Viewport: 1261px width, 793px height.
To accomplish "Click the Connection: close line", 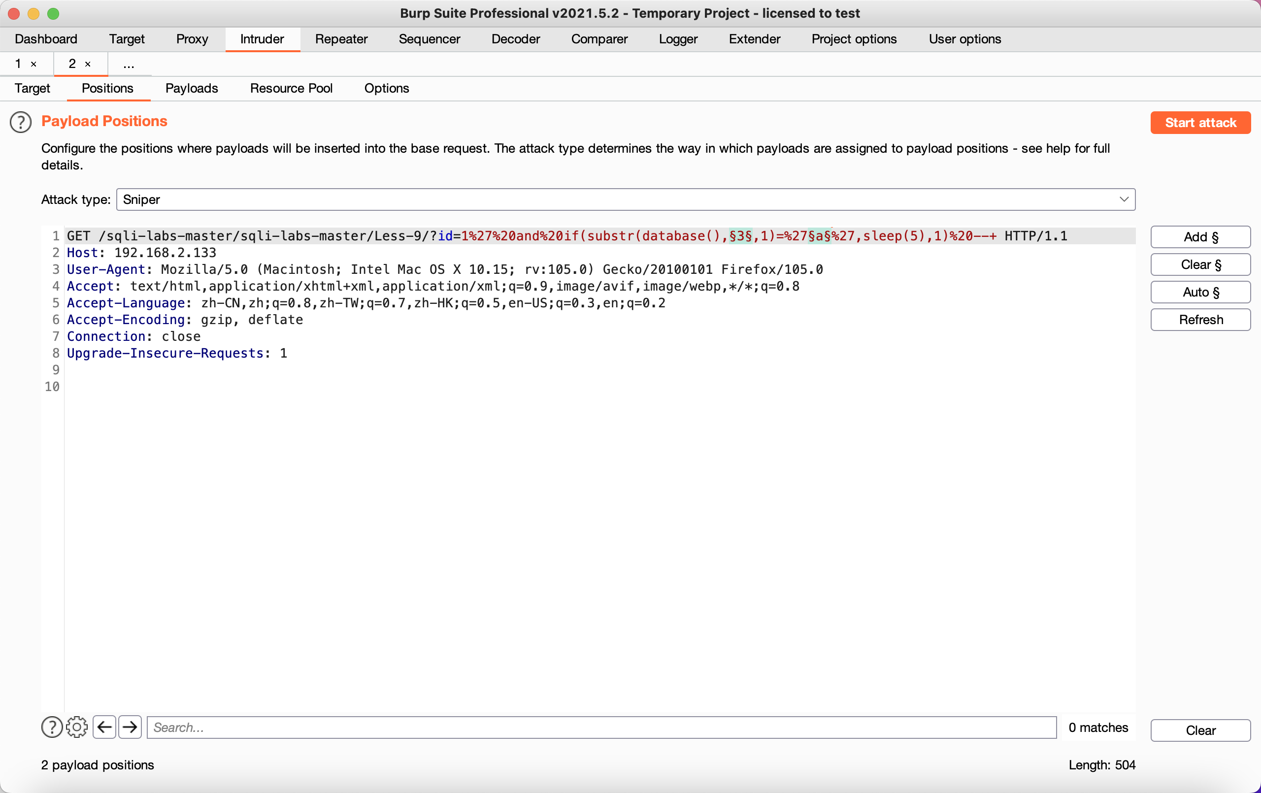I will [133, 336].
